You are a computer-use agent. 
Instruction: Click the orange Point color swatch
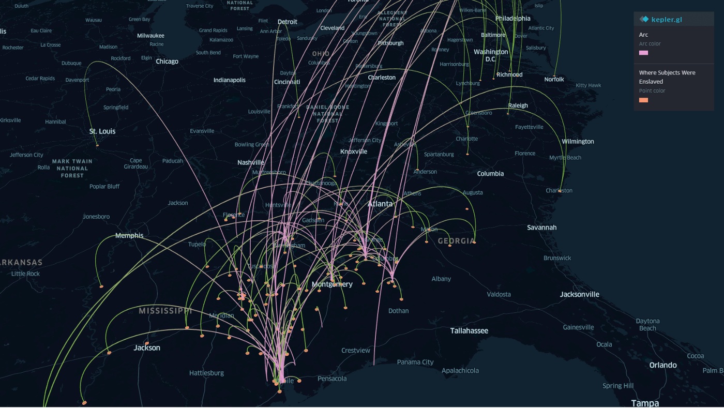[643, 100]
